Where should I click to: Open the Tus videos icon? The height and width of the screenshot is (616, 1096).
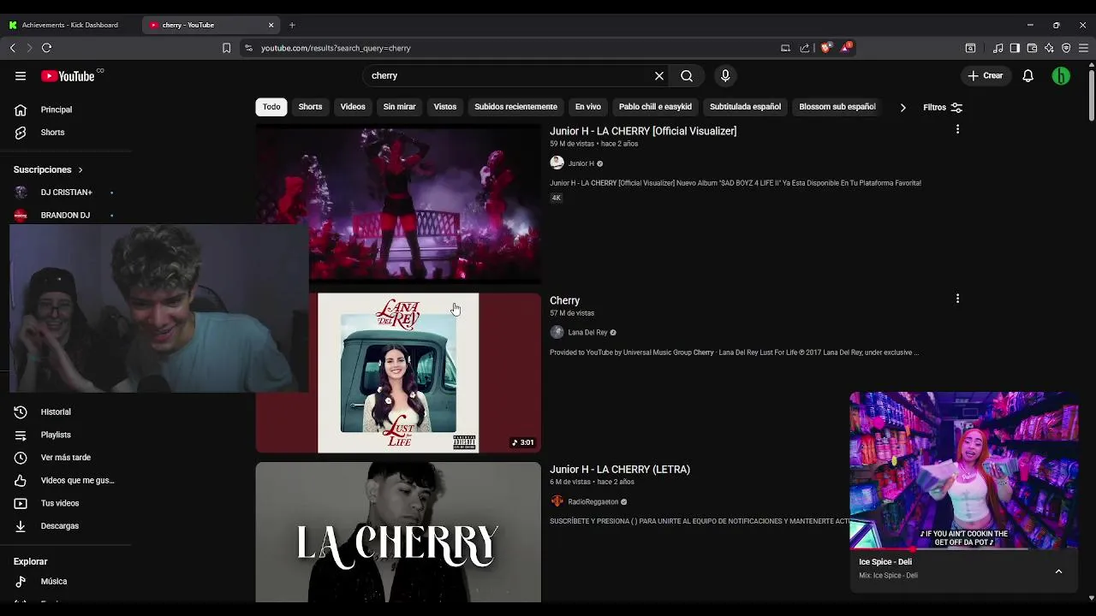click(x=21, y=504)
